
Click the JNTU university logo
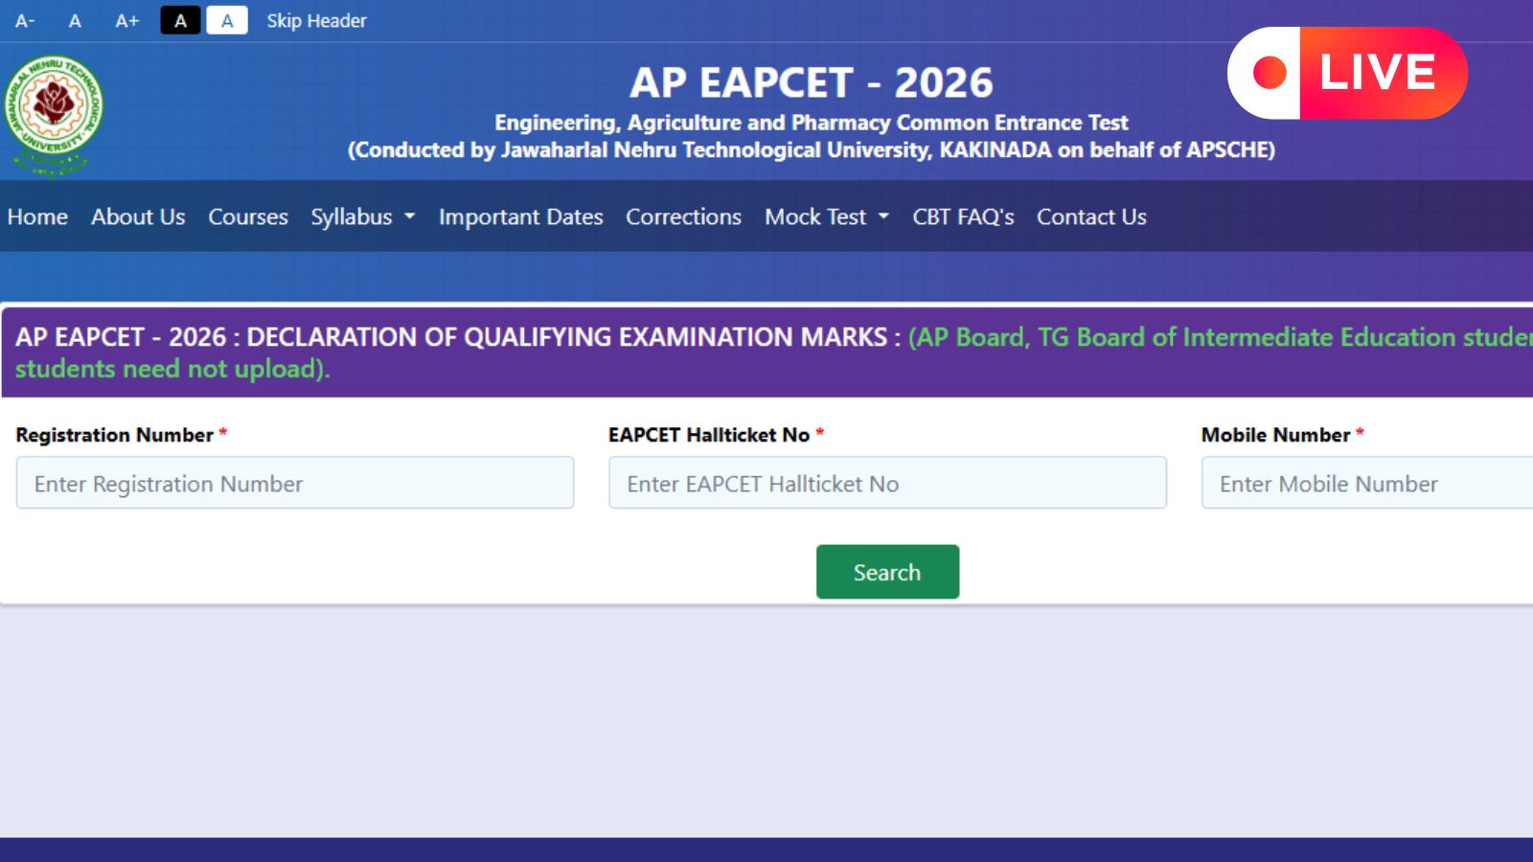click(x=54, y=115)
